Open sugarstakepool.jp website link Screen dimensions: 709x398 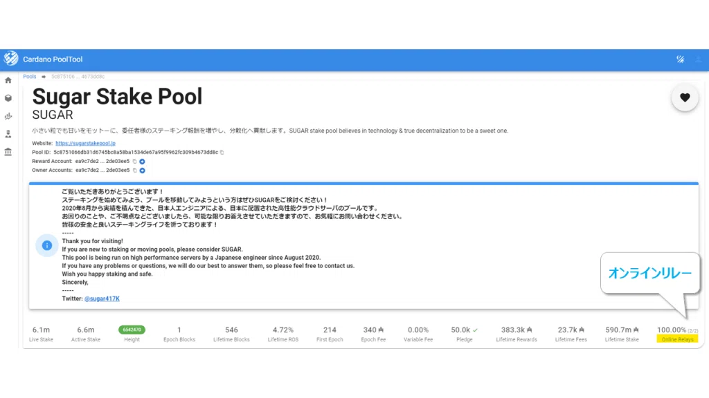[x=85, y=144]
